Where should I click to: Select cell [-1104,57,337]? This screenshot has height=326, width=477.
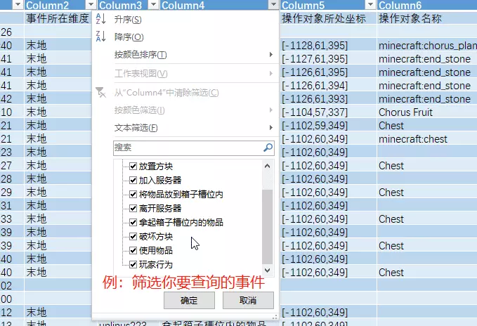click(x=328, y=112)
